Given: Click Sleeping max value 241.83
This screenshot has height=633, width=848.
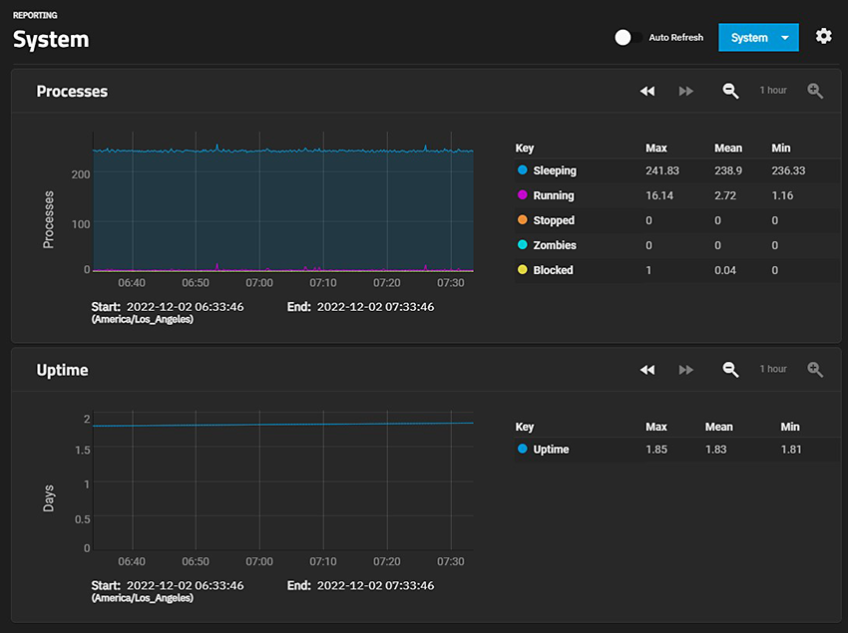Looking at the screenshot, I should (662, 170).
